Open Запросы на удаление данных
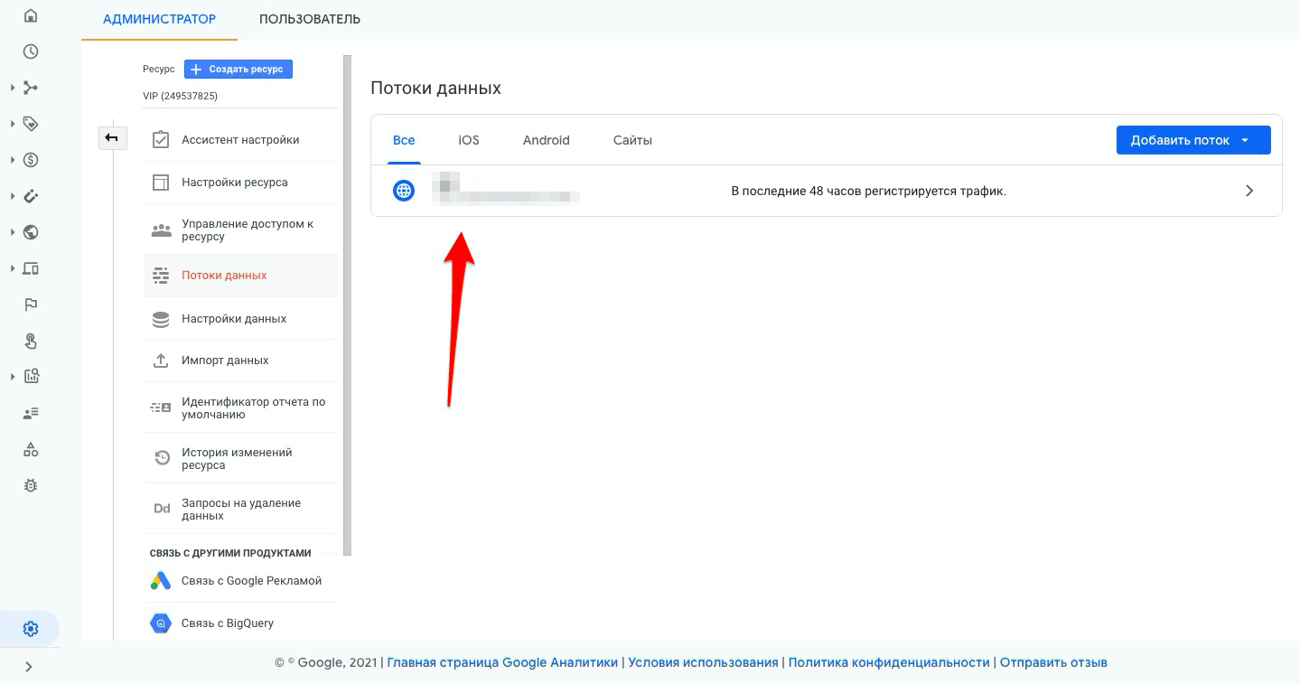 pyautogui.click(x=241, y=510)
